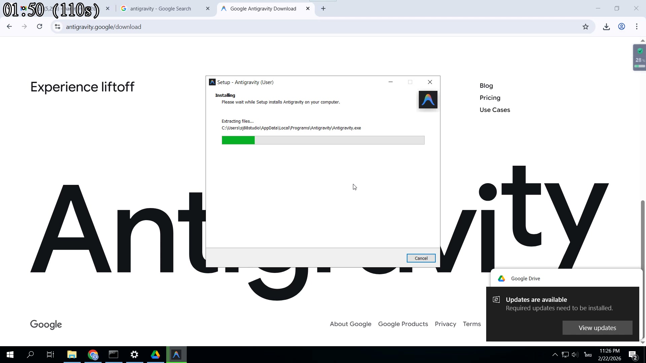Click "View updates" in the Drive notification
This screenshot has width=646, height=363.
(597, 328)
